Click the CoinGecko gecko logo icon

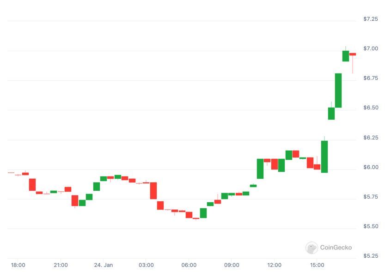(312, 248)
